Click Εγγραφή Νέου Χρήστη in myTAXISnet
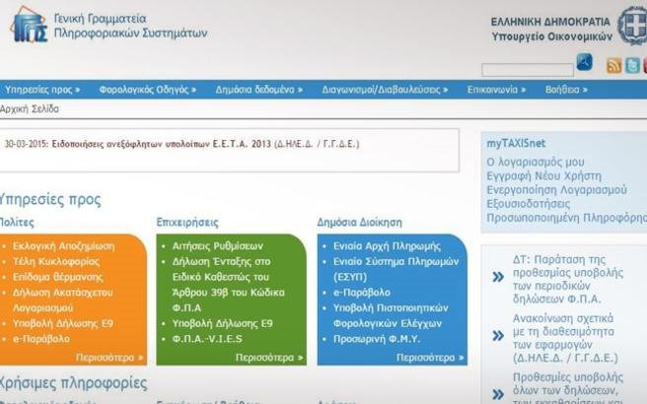Image resolution: width=647 pixels, height=404 pixels. click(540, 174)
